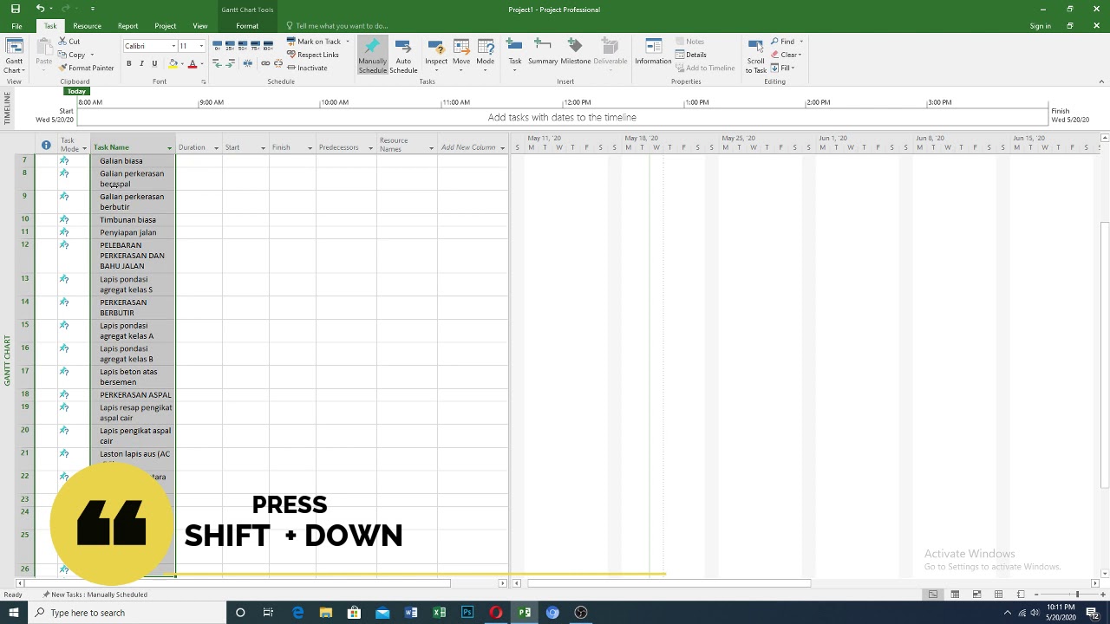1110x624 pixels.
Task: Toggle italic formatting
Action: coord(141,63)
